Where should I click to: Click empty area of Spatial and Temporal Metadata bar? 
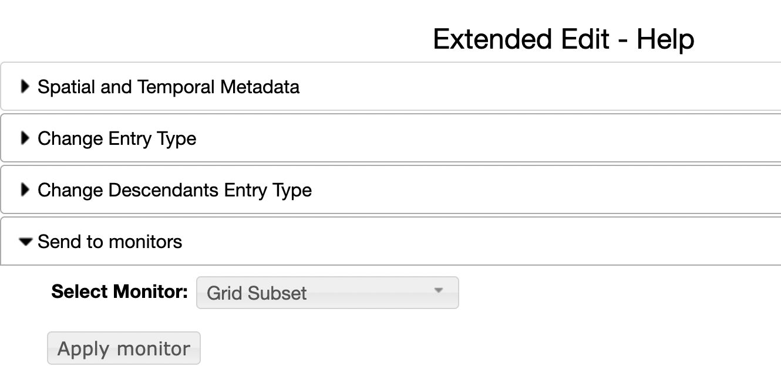pyautogui.click(x=528, y=87)
